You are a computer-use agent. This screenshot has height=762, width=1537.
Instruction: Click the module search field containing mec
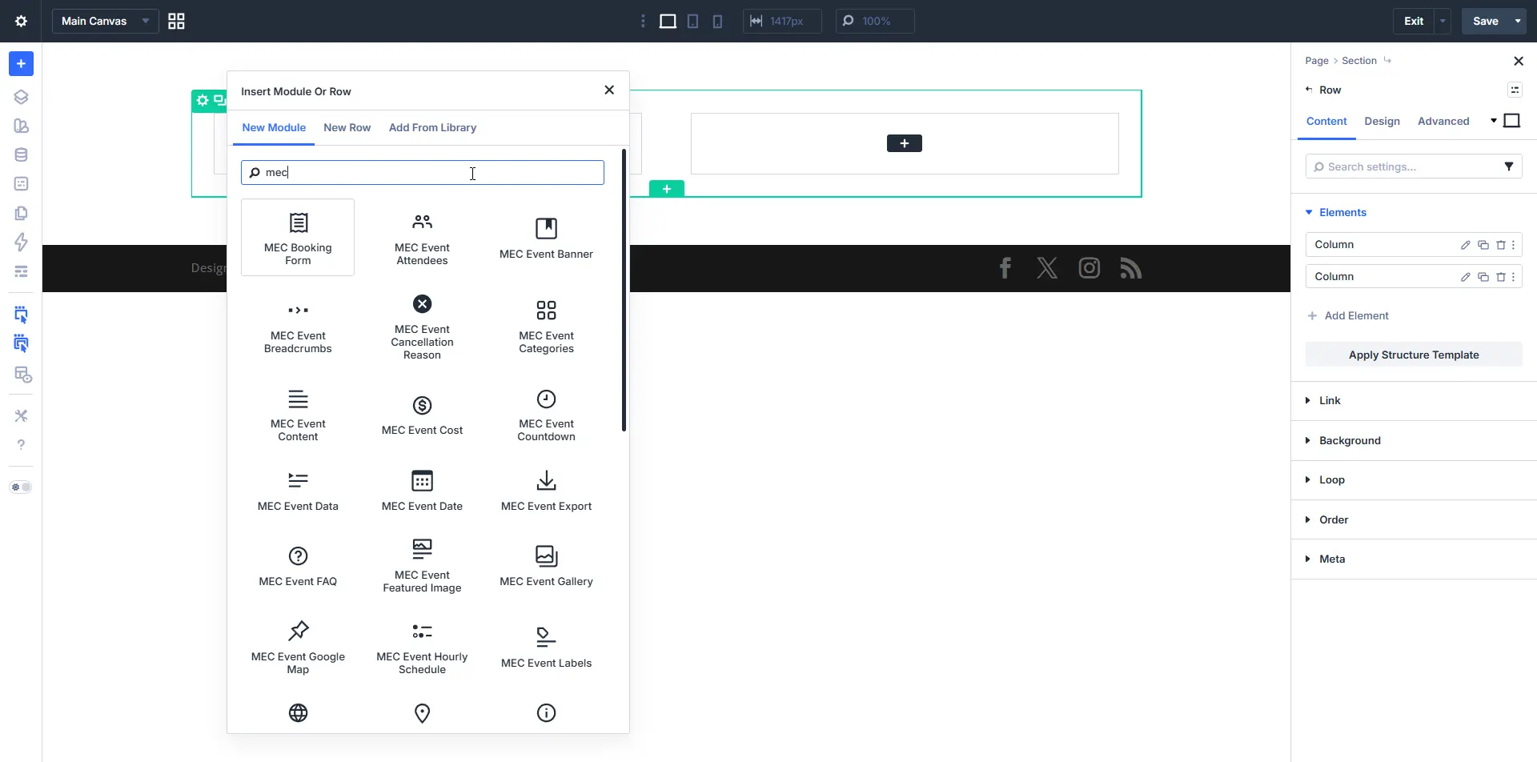click(423, 172)
